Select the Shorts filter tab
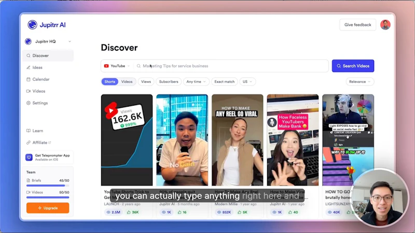 pos(109,82)
